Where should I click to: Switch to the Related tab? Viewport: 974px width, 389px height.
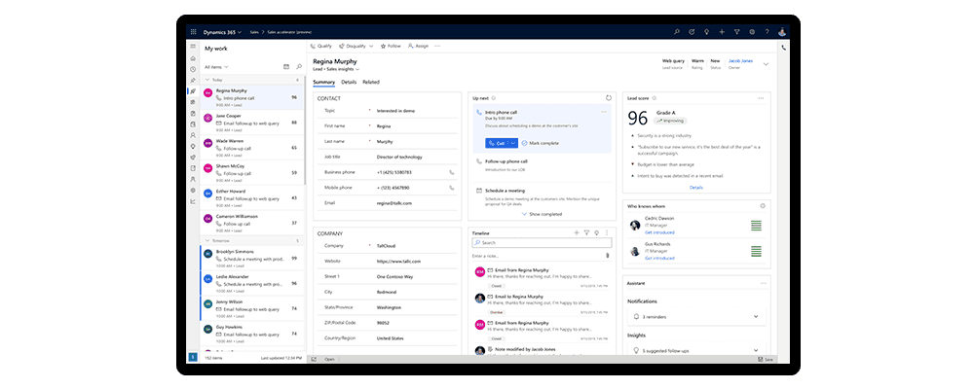point(371,82)
